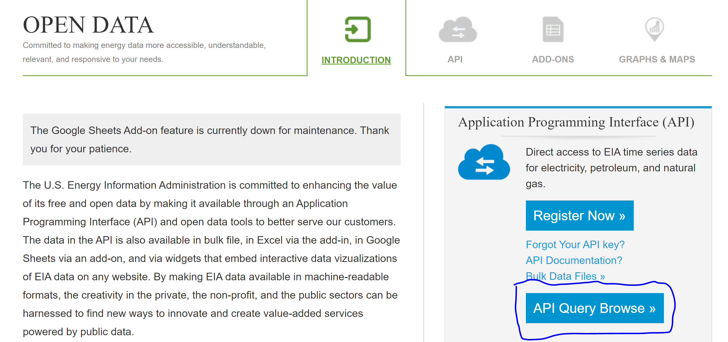Click the Graphs & Maps pin icon

point(654,29)
